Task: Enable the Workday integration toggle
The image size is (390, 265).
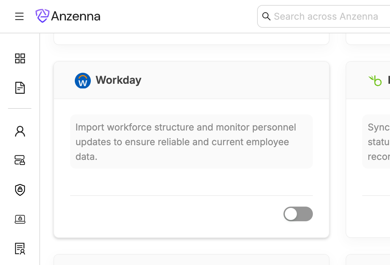Action: 298,214
